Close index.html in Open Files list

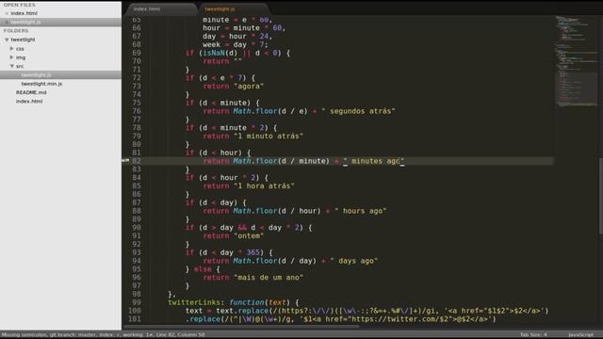(x=7, y=13)
